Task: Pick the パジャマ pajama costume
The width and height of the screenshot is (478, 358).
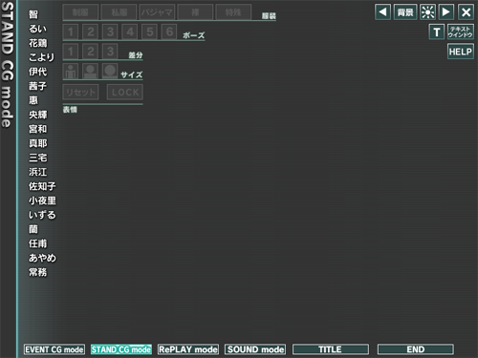Action: coord(157,12)
